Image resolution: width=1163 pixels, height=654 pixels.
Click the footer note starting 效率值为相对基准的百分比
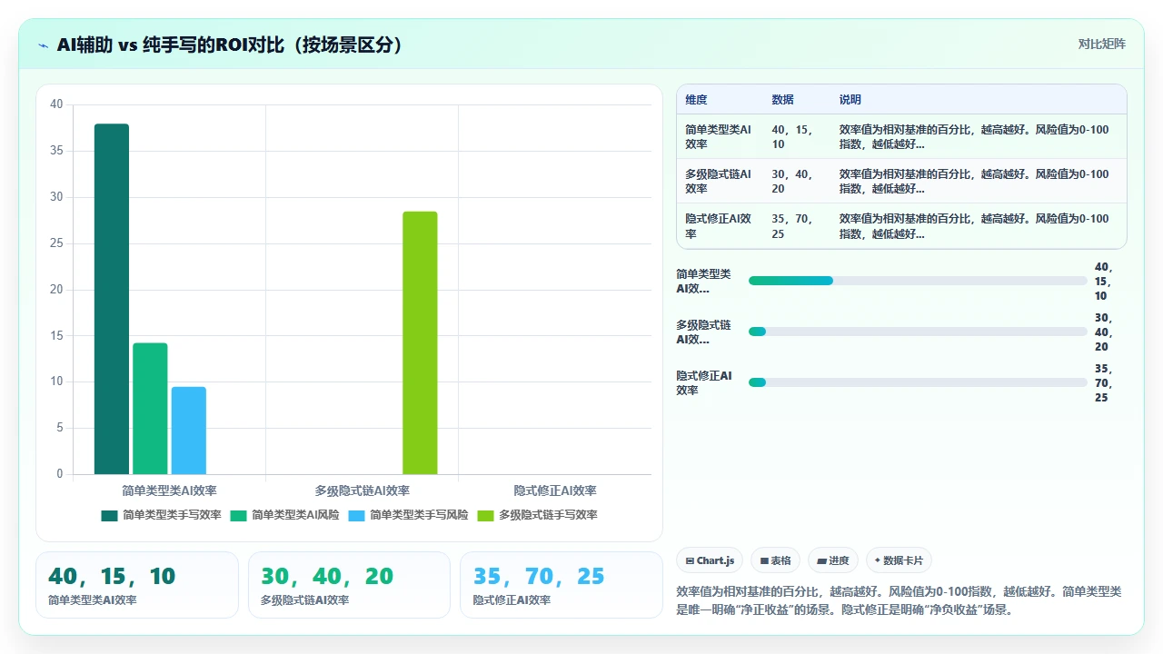point(900,600)
